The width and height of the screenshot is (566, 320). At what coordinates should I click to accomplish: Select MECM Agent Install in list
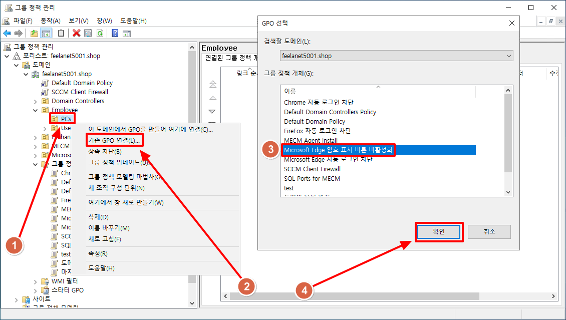click(x=311, y=140)
